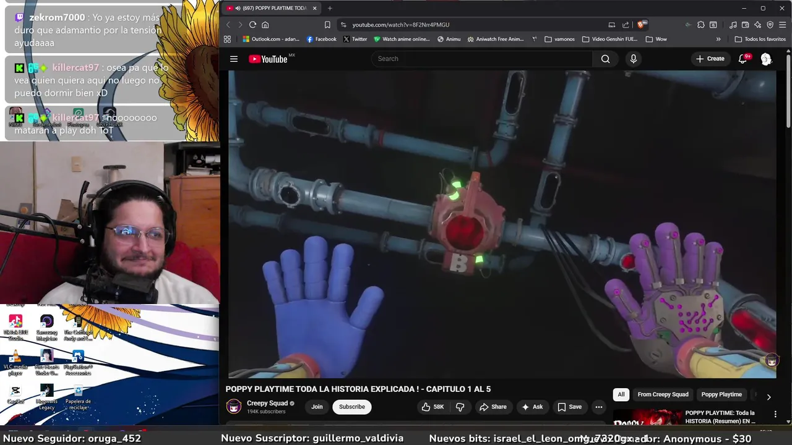Bookmark this page with the bookmark icon
The image size is (792, 445).
(327, 25)
